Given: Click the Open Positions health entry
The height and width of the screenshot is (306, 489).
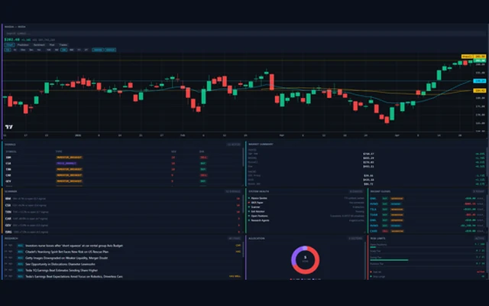Looking at the screenshot, I should pyautogui.click(x=306, y=216).
